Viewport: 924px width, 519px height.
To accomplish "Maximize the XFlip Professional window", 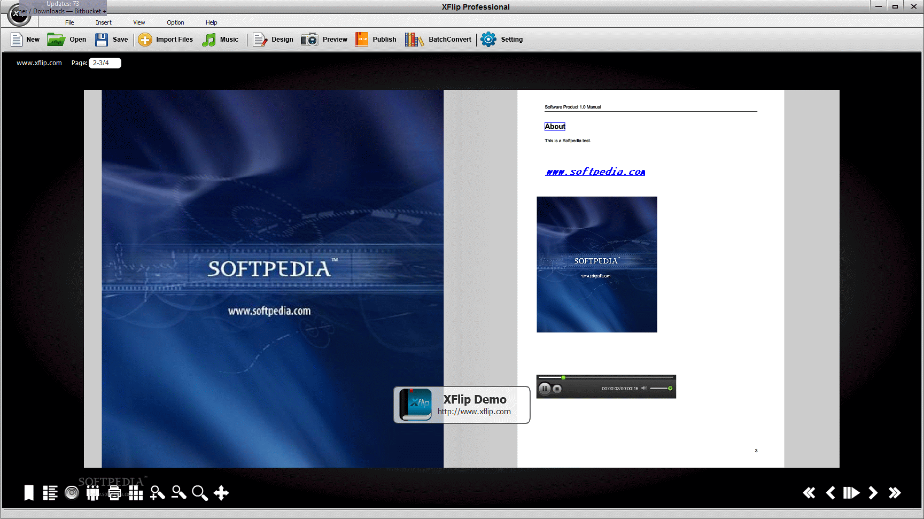I will [895, 6].
